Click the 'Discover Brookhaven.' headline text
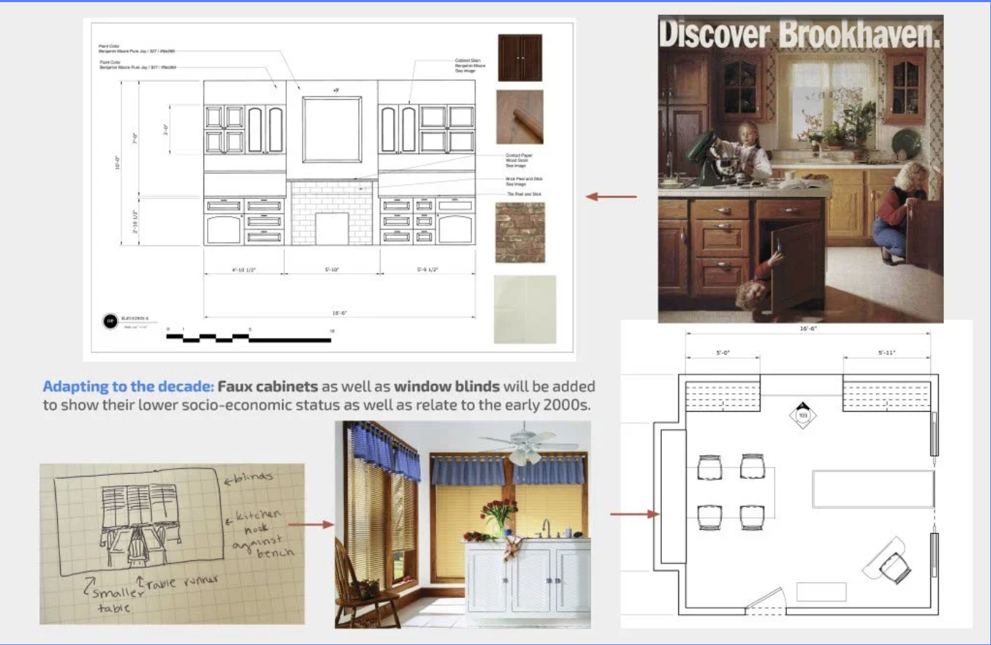This screenshot has height=645, width=991. 800,34
